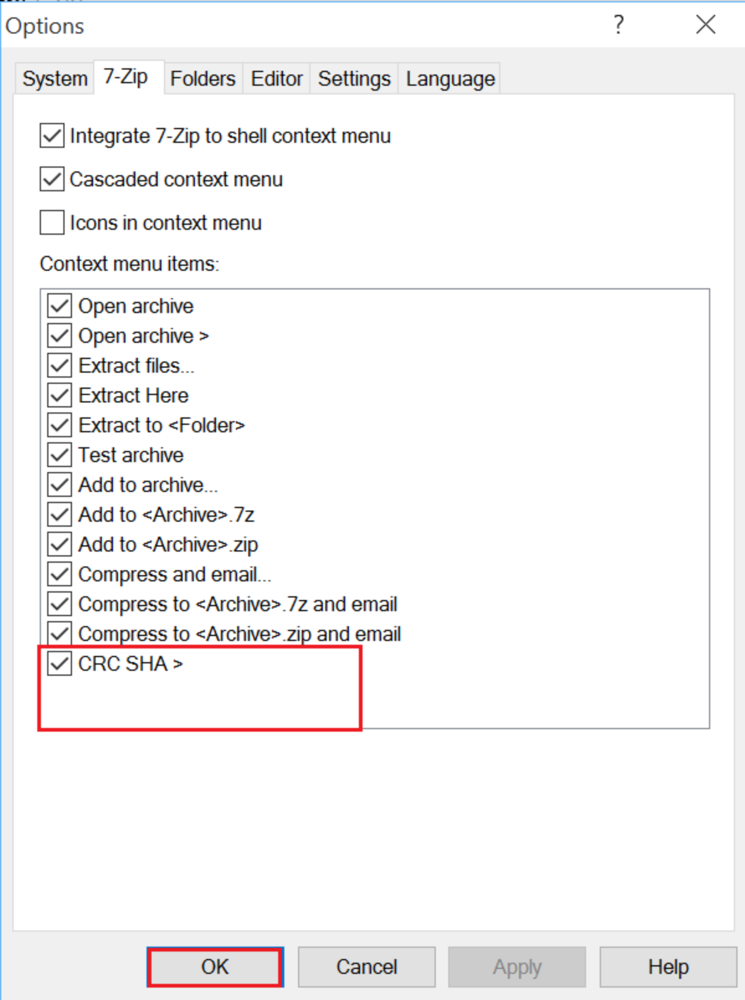Uncheck the CRC SHA > item
The image size is (745, 1000).
pos(60,664)
